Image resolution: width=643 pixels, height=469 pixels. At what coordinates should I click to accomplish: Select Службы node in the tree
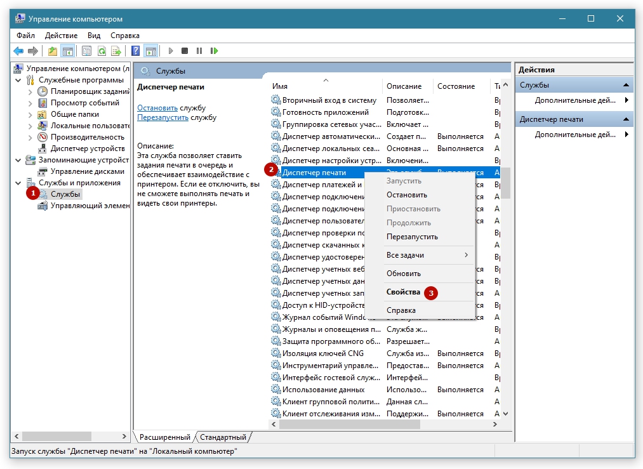pyautogui.click(x=65, y=194)
